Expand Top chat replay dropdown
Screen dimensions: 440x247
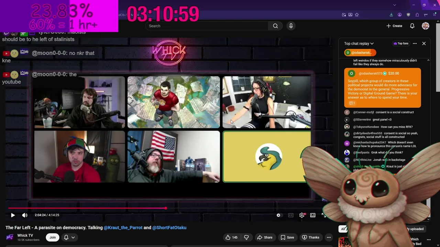pyautogui.click(x=359, y=44)
